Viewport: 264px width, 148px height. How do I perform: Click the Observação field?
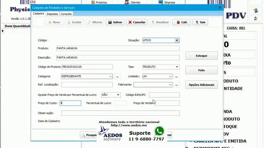120,113
